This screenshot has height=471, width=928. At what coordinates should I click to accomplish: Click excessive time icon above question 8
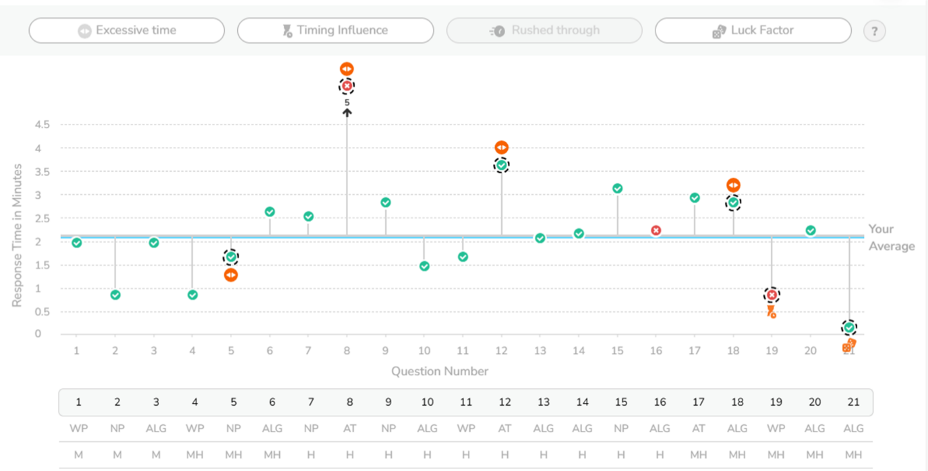(x=347, y=69)
